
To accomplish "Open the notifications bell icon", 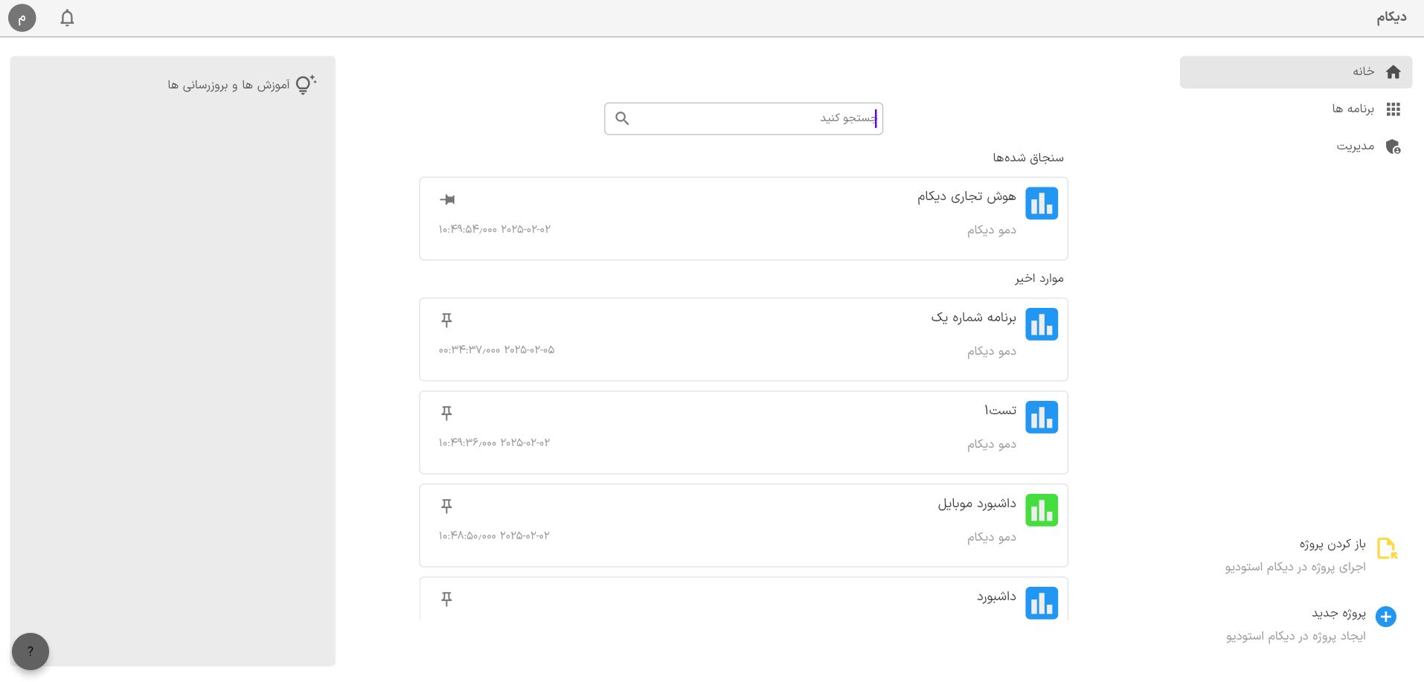I will (67, 18).
